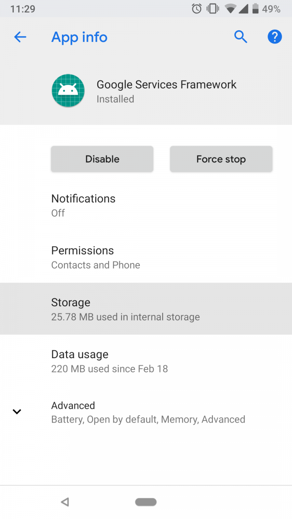Image resolution: width=292 pixels, height=519 pixels.
Task: Tap the alarm clock status bar icon
Action: pyautogui.click(x=196, y=8)
